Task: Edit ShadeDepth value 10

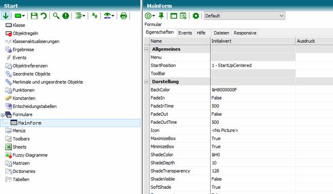Action: tap(253, 163)
